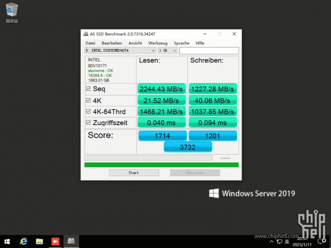Open File Explorer from the taskbar
This screenshot has width=331, height=248.
coord(39,242)
